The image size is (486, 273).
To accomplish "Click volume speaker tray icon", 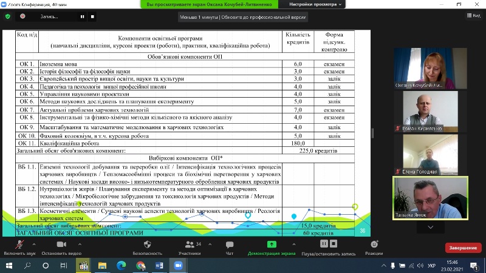I will (x=420, y=266).
